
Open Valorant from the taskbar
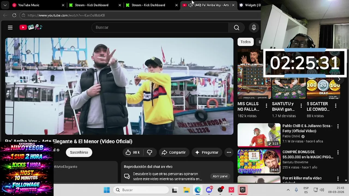pyautogui.click(x=231, y=190)
